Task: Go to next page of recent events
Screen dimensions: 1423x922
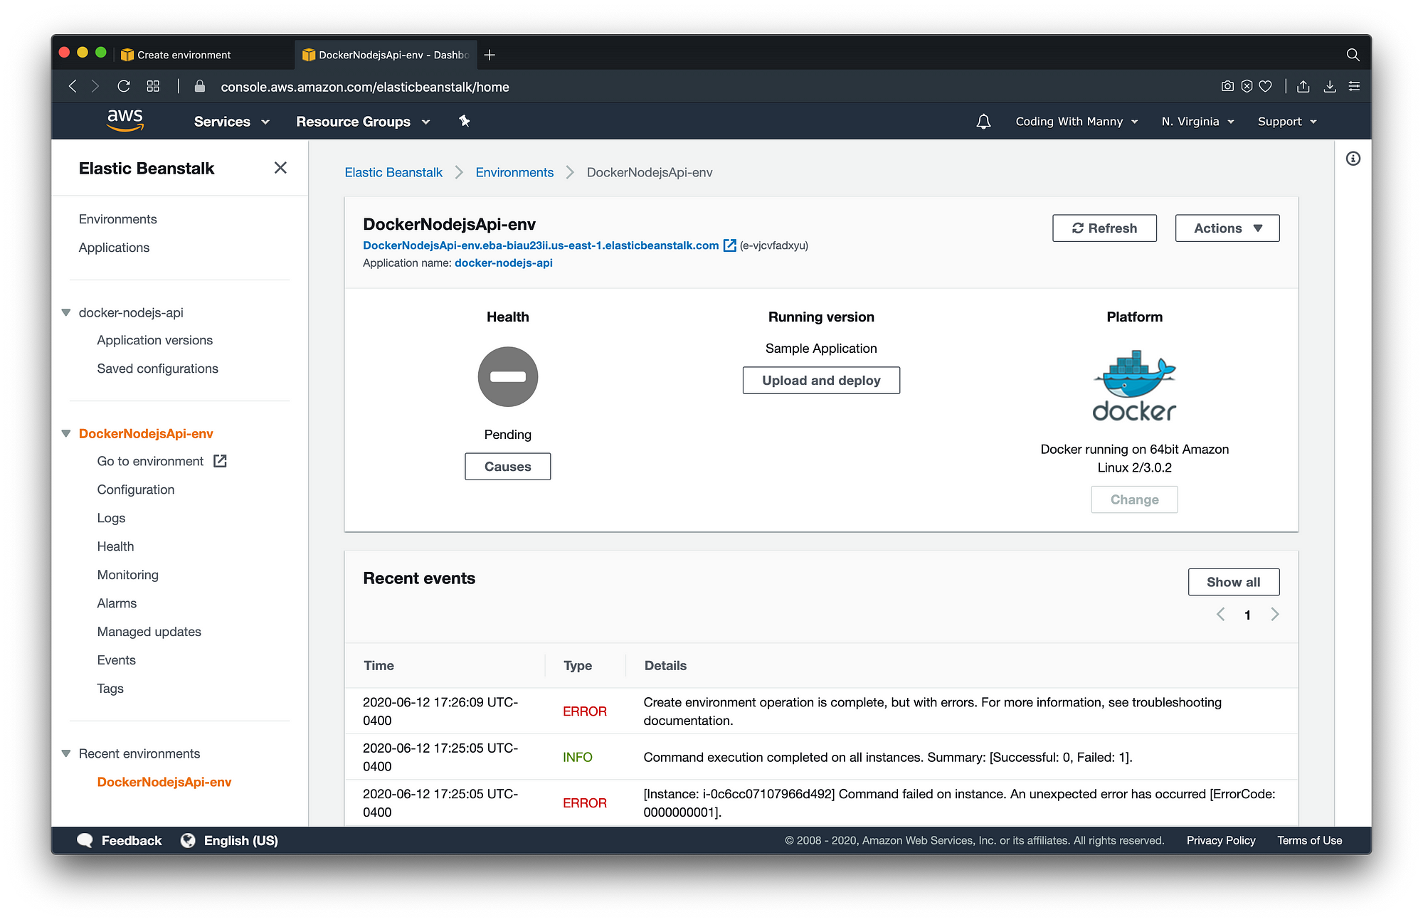Action: (x=1274, y=615)
